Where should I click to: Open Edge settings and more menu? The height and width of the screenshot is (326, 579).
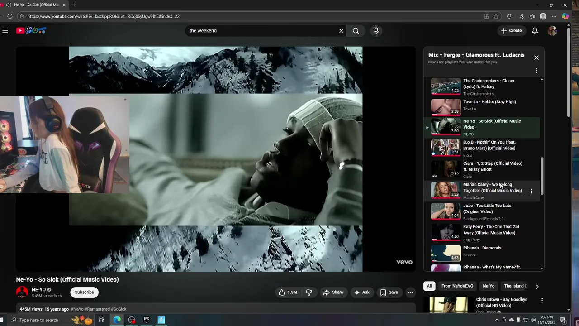[554, 16]
